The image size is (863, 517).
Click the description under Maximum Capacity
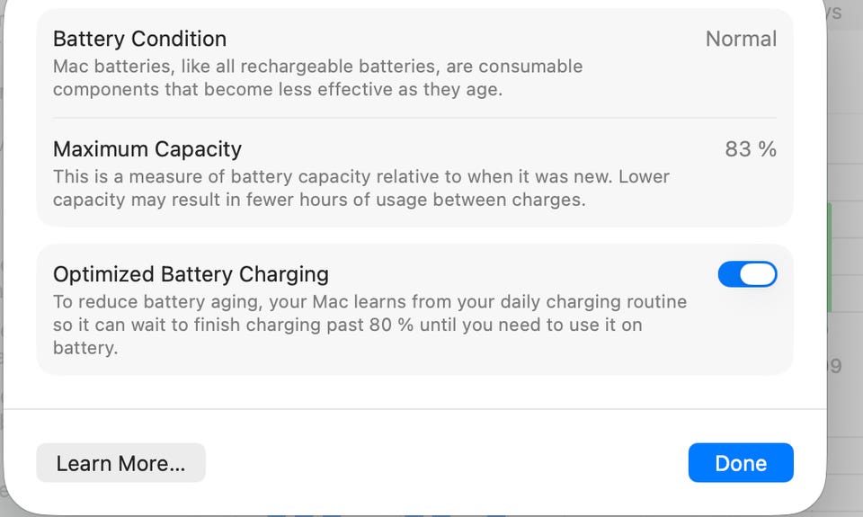pyautogui.click(x=360, y=188)
